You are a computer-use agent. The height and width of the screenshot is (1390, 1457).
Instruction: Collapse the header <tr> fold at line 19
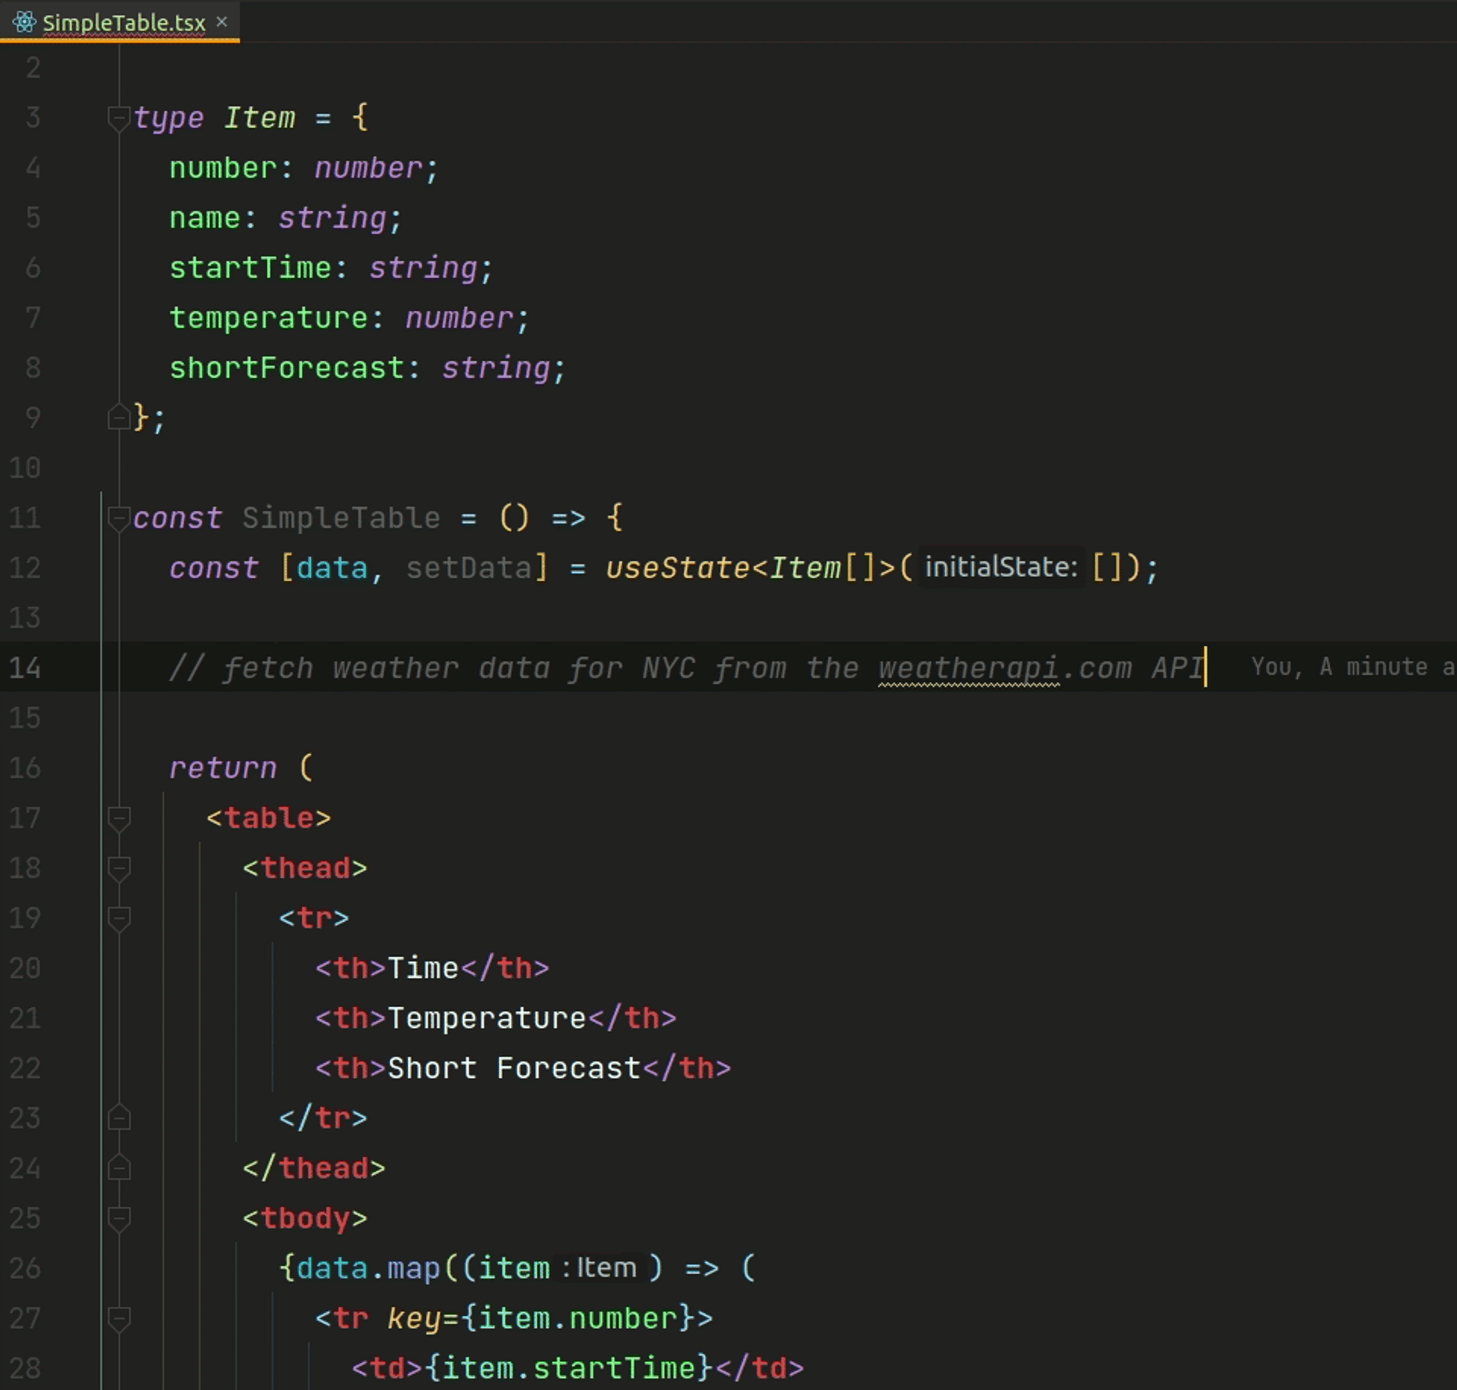[119, 918]
